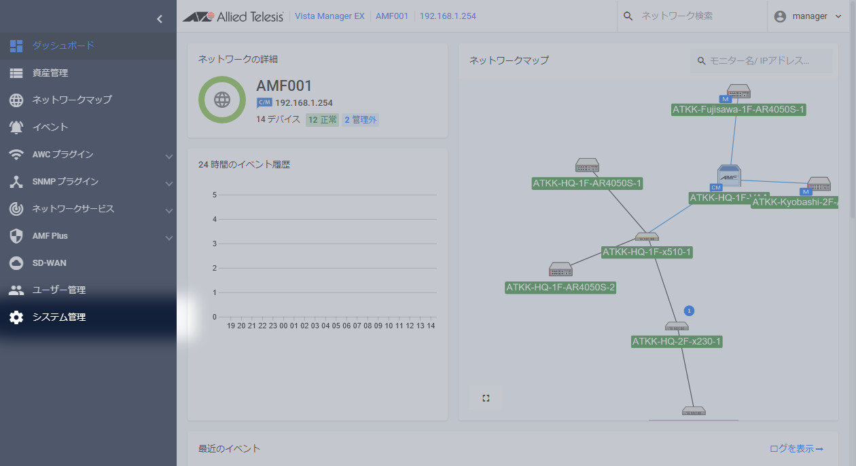
Task: Click the ATKK-HQ-1F-AR4050S-1 node label
Action: coord(588,183)
